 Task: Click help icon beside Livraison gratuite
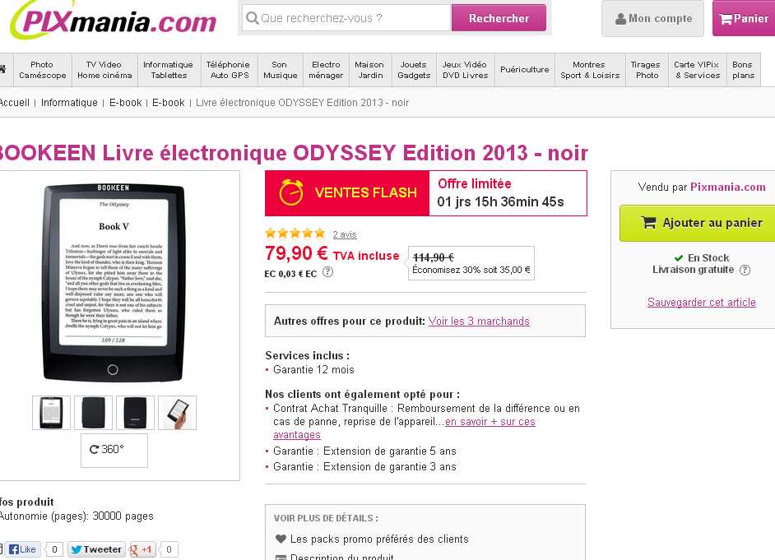pyautogui.click(x=745, y=270)
